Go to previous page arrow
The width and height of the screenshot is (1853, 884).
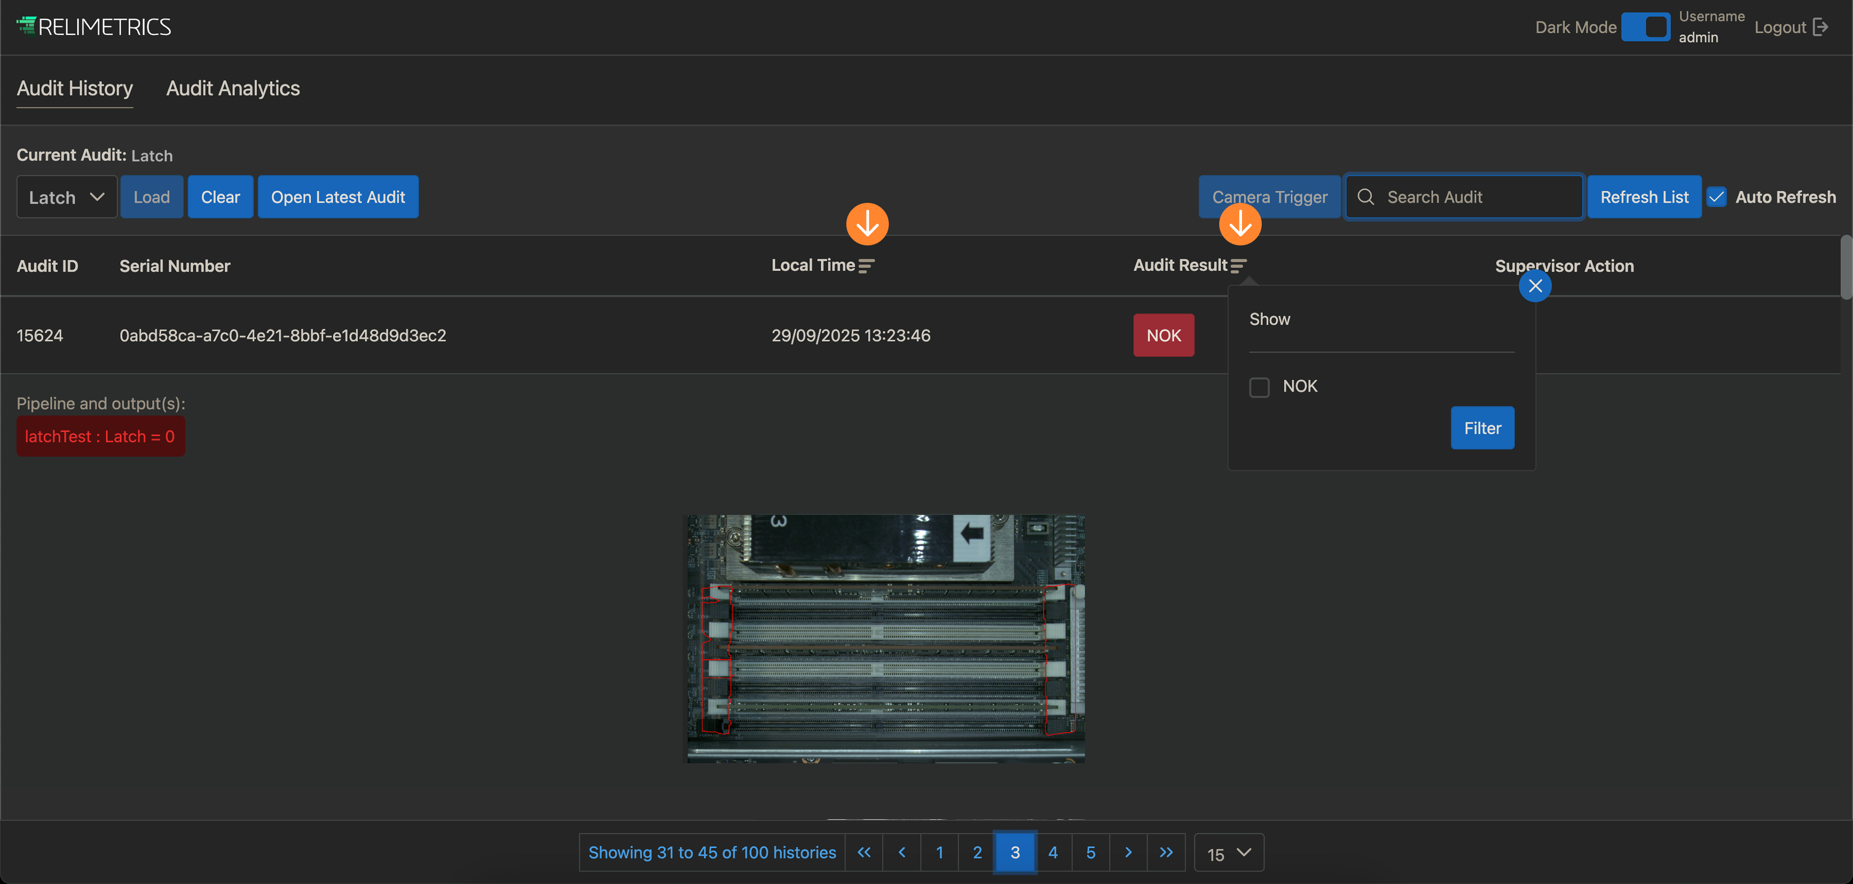pyautogui.click(x=902, y=852)
